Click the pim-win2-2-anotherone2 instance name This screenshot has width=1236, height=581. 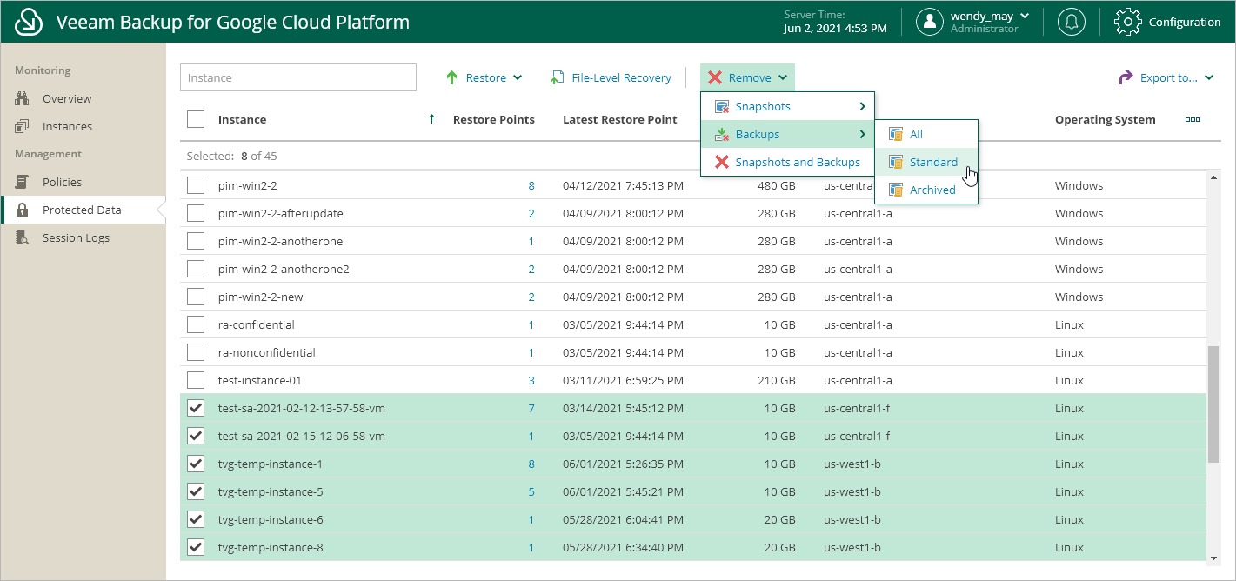284,269
